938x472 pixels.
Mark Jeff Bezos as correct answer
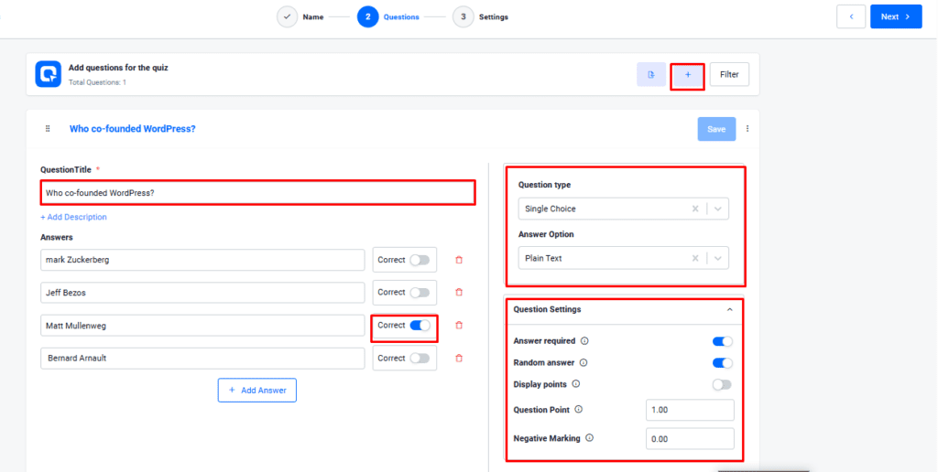pyautogui.click(x=419, y=293)
